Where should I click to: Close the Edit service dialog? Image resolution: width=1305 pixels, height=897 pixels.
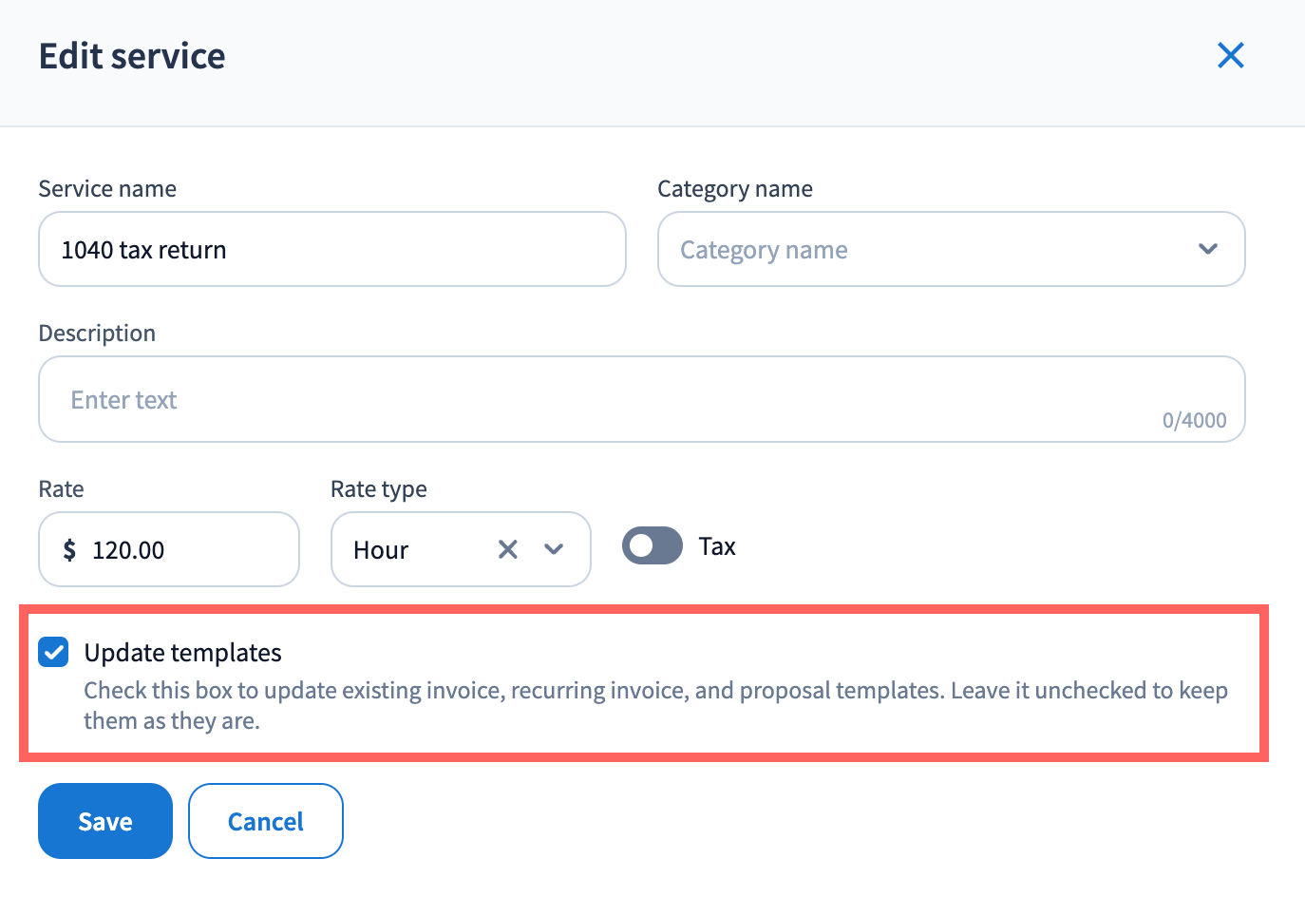[x=1230, y=56]
